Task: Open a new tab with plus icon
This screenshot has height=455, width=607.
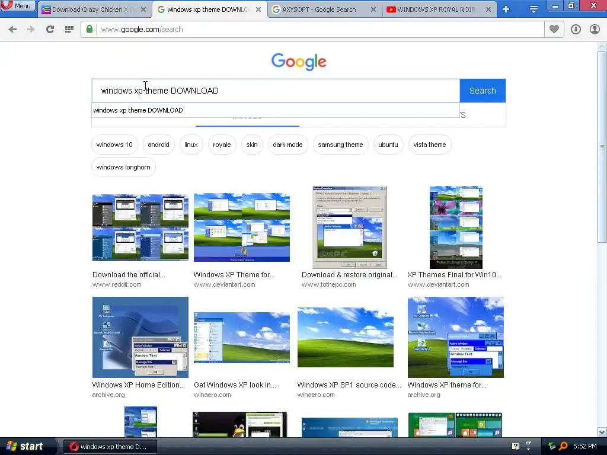Action: click(506, 9)
